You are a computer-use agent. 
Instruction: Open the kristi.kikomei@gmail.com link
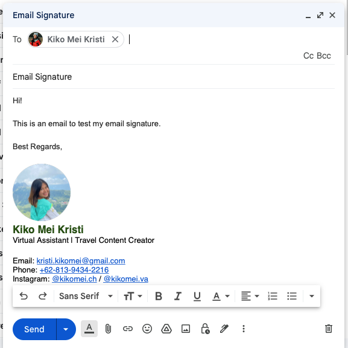(x=81, y=260)
